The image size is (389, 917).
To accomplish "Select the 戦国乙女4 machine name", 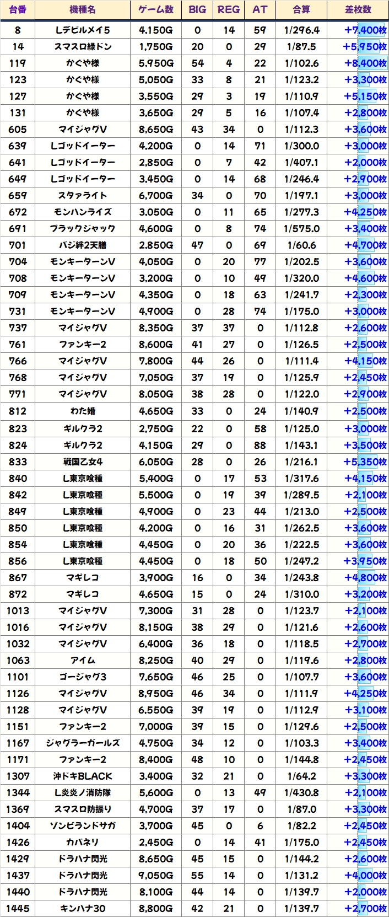I will tap(83, 462).
